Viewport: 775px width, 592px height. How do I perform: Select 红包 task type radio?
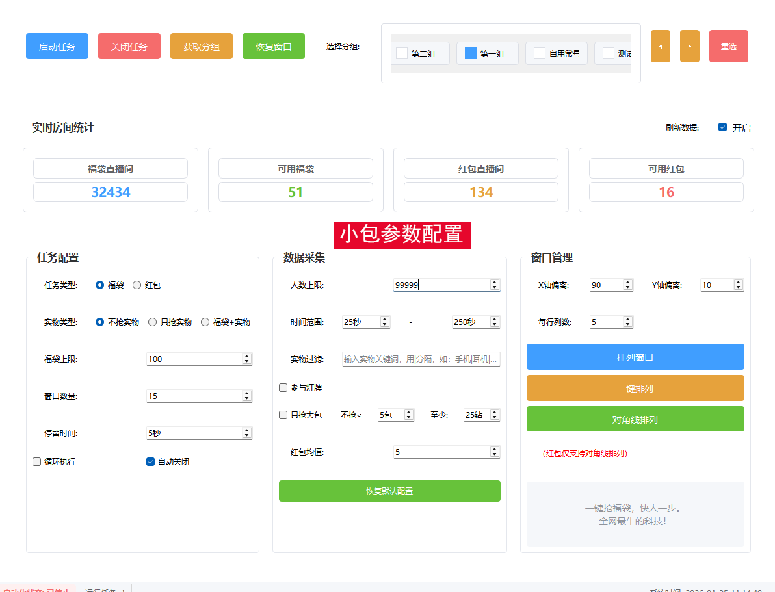137,285
